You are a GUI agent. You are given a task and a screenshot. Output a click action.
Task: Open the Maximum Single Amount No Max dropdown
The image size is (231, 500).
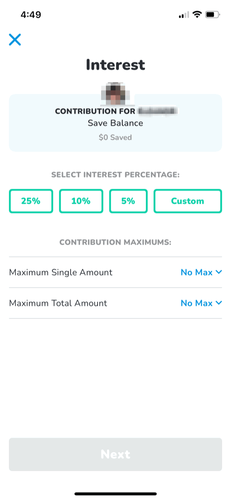197,272
